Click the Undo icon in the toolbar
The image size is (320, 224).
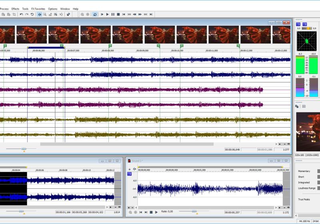click(x=21, y=14)
